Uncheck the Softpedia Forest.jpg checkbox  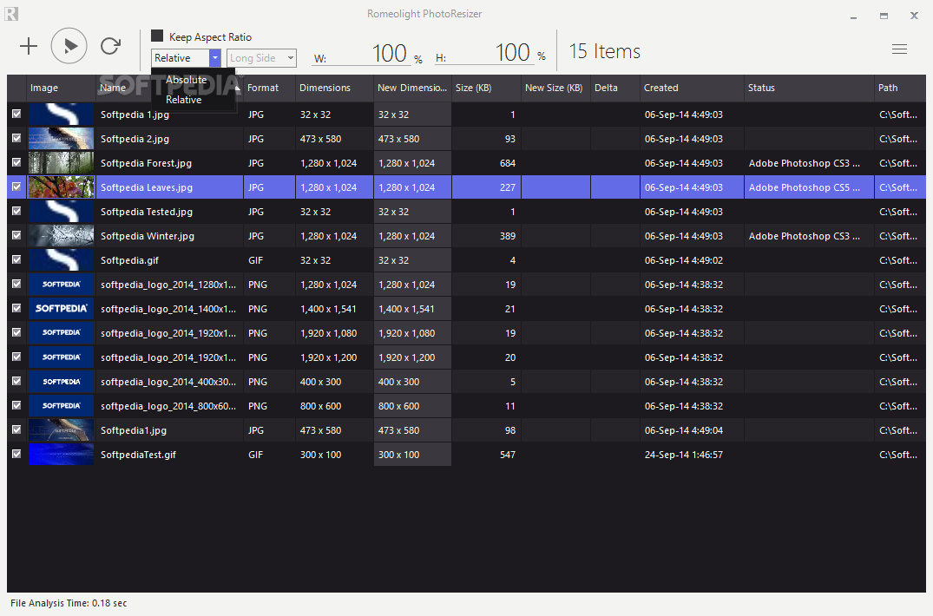click(x=16, y=162)
